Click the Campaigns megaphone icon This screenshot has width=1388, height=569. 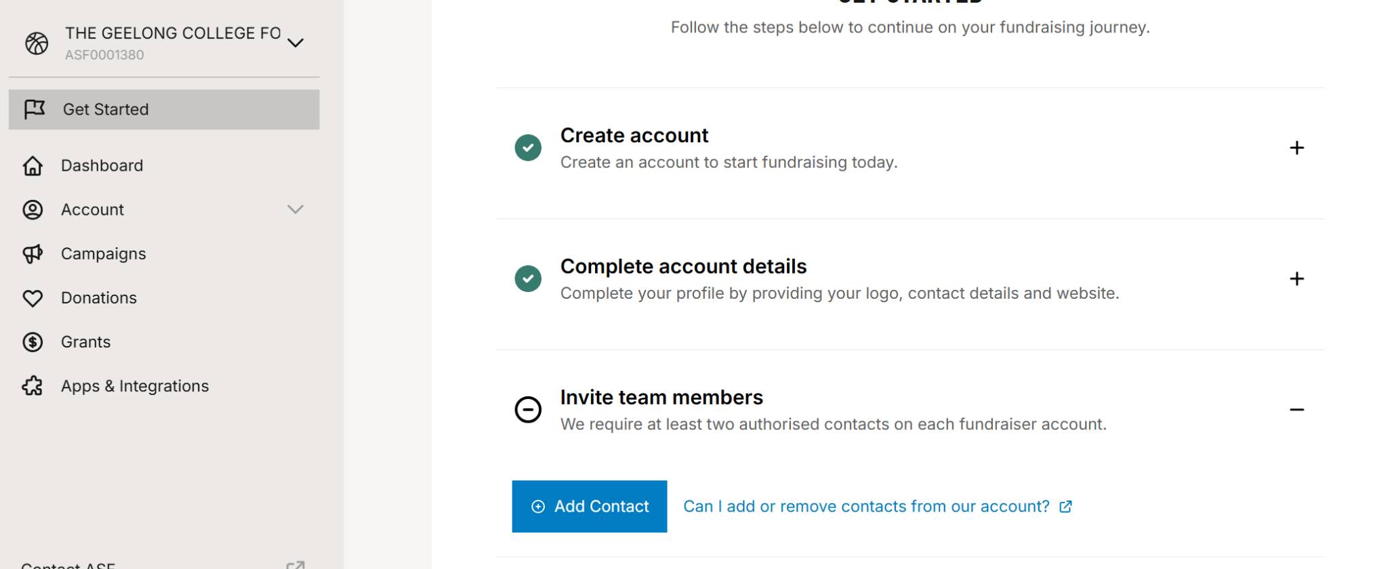click(33, 253)
